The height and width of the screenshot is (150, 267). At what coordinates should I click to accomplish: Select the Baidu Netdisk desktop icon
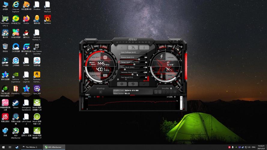point(37,61)
